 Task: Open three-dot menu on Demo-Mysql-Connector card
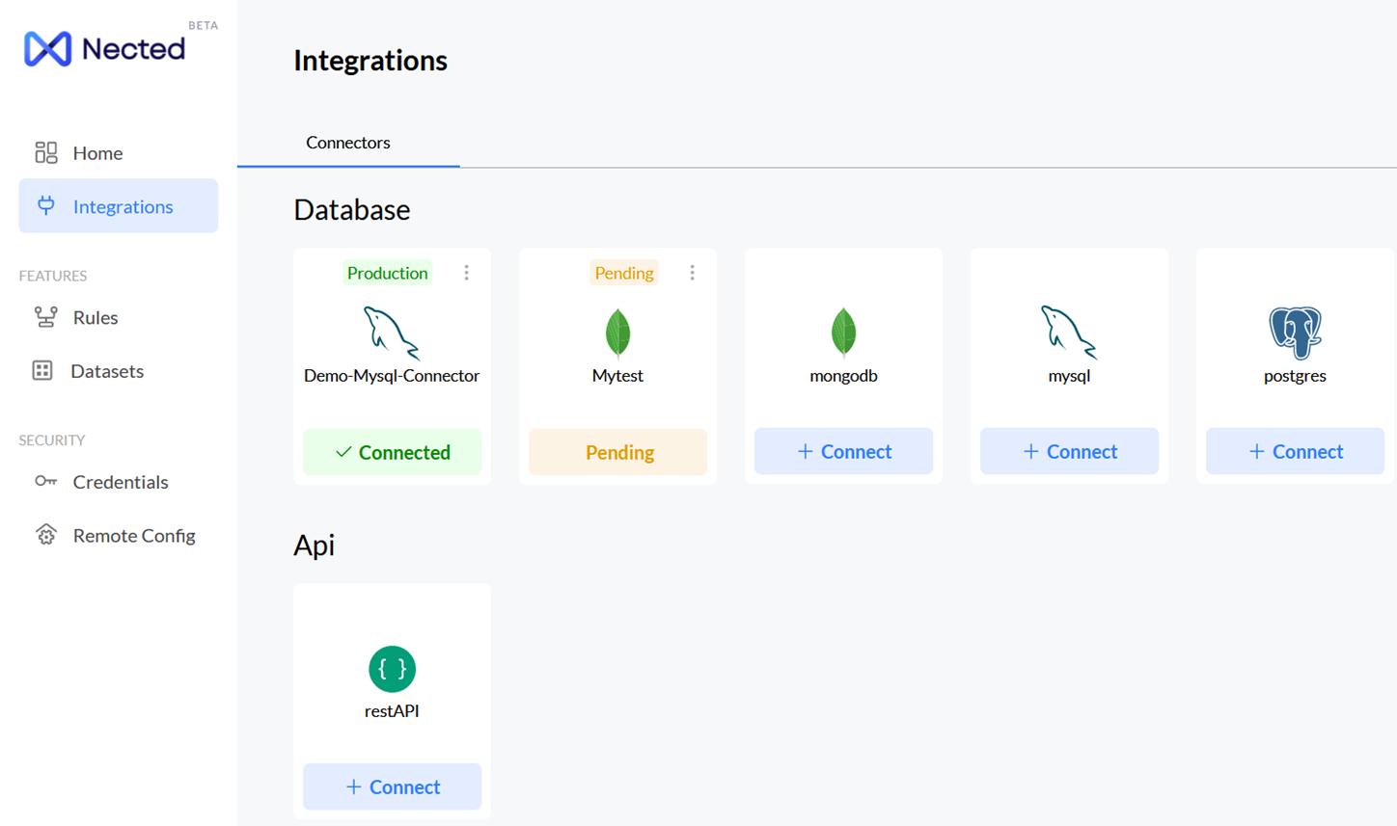(x=466, y=273)
